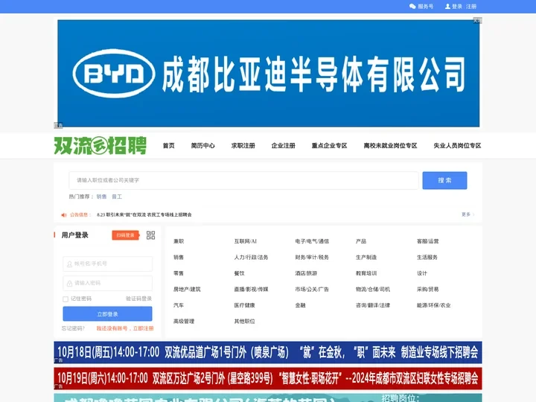
Task: Select the 金融 job category
Action: pyautogui.click(x=301, y=305)
